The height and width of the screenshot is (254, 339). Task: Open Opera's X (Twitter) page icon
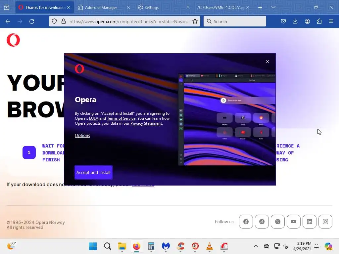278,222
